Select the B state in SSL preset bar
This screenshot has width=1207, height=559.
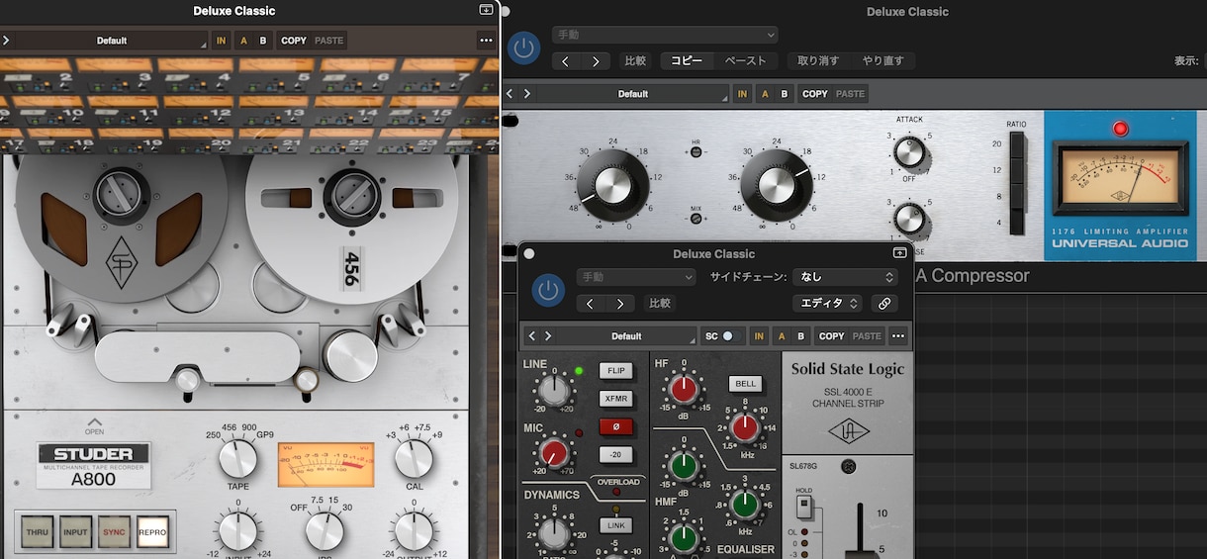(x=800, y=336)
